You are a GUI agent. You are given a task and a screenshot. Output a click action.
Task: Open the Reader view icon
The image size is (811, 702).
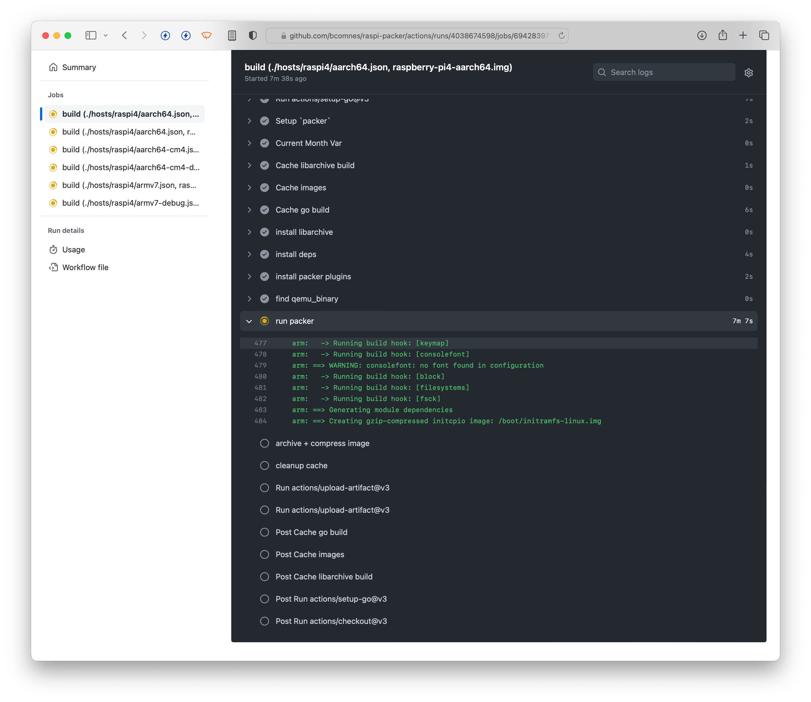coord(232,36)
